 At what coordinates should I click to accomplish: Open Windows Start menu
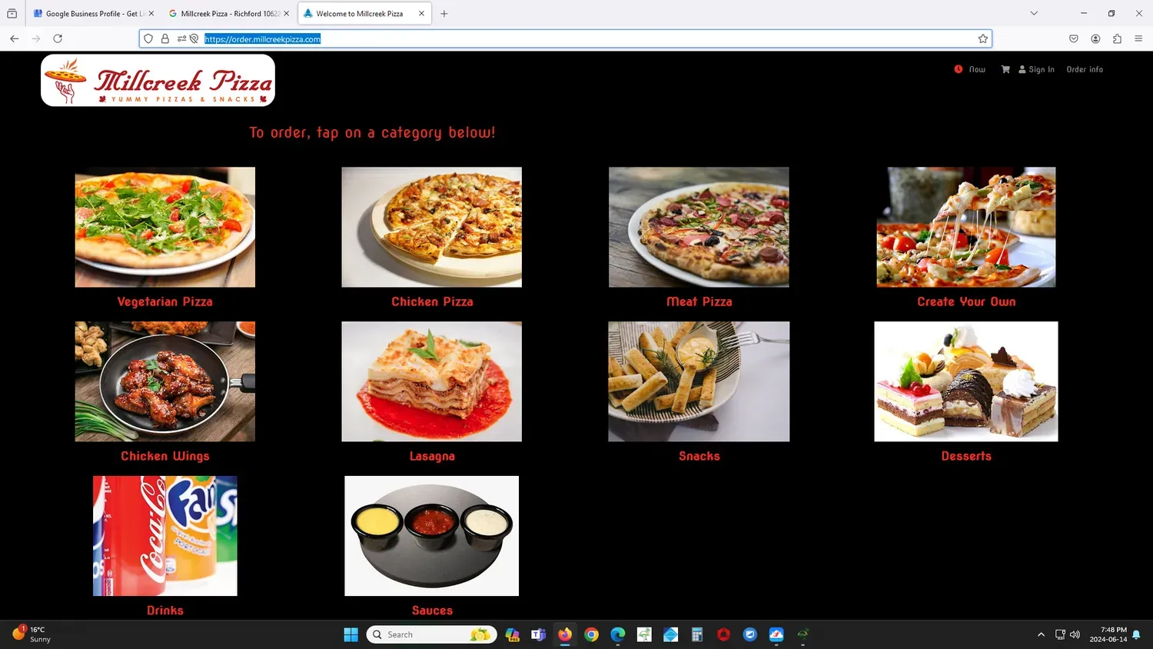[351, 634]
